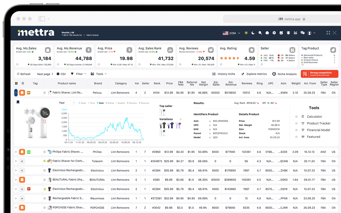Click the Avg. Price dollar icon
The image size is (341, 213).
coord(129,50)
